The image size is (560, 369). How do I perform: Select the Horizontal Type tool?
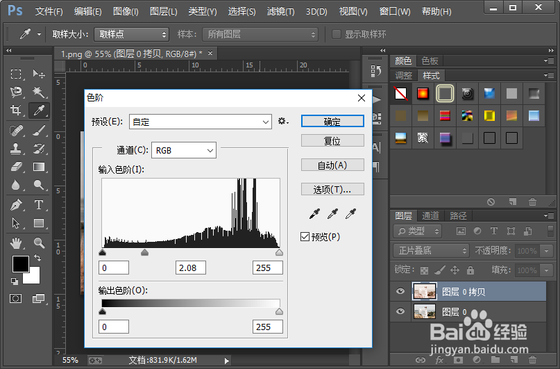pos(39,205)
